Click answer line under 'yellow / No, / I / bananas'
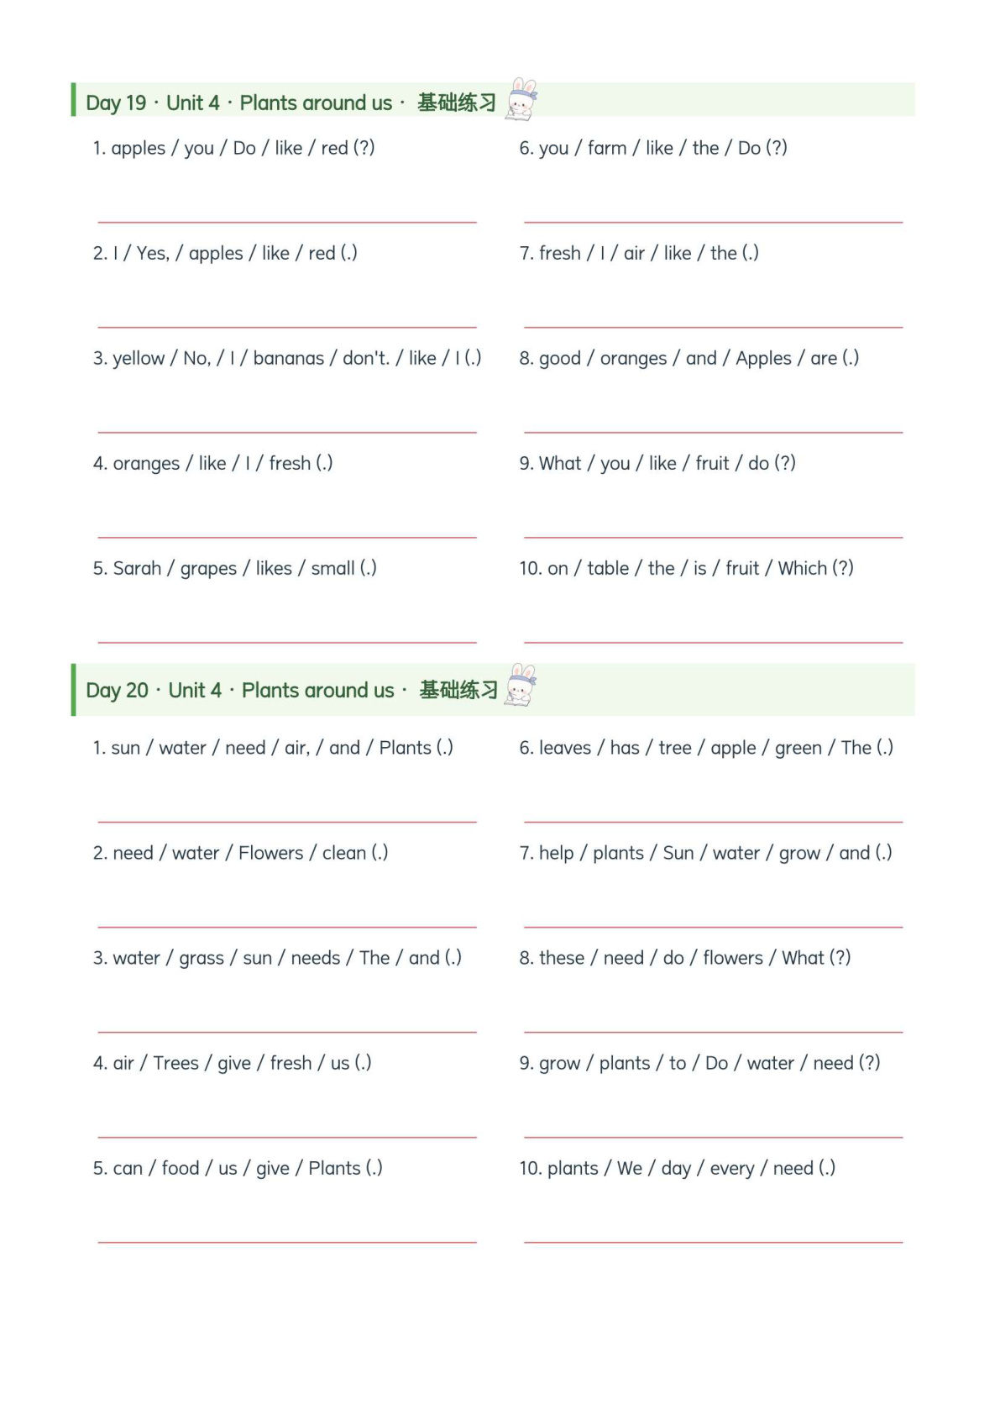The height and width of the screenshot is (1415, 1000). point(287,432)
